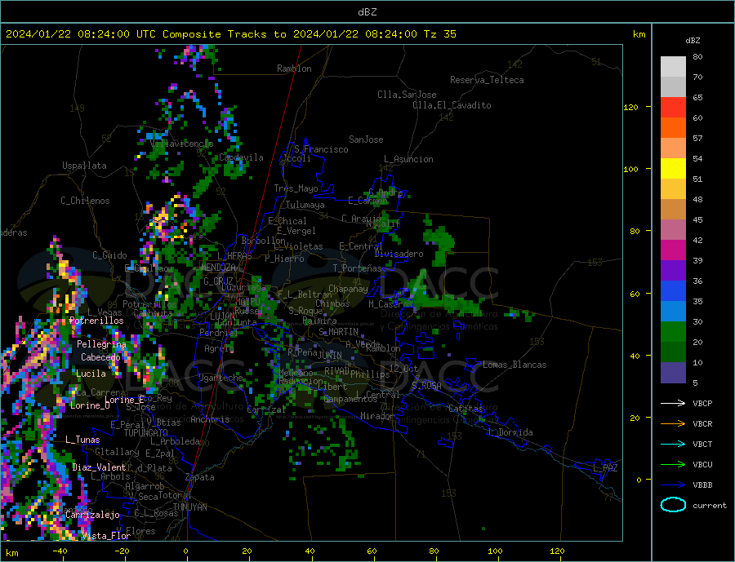Viewport: 735px width, 562px height.
Task: Click the 'Lucila' map label
Action: tap(91, 374)
